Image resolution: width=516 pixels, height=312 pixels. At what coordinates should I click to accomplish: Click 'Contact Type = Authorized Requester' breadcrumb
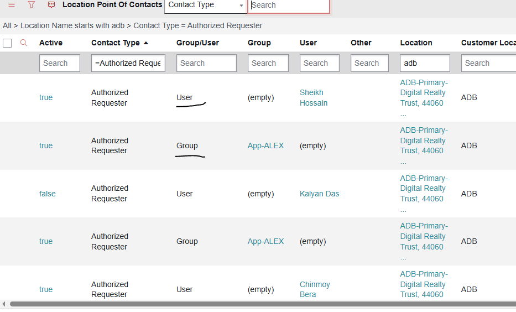point(198,25)
